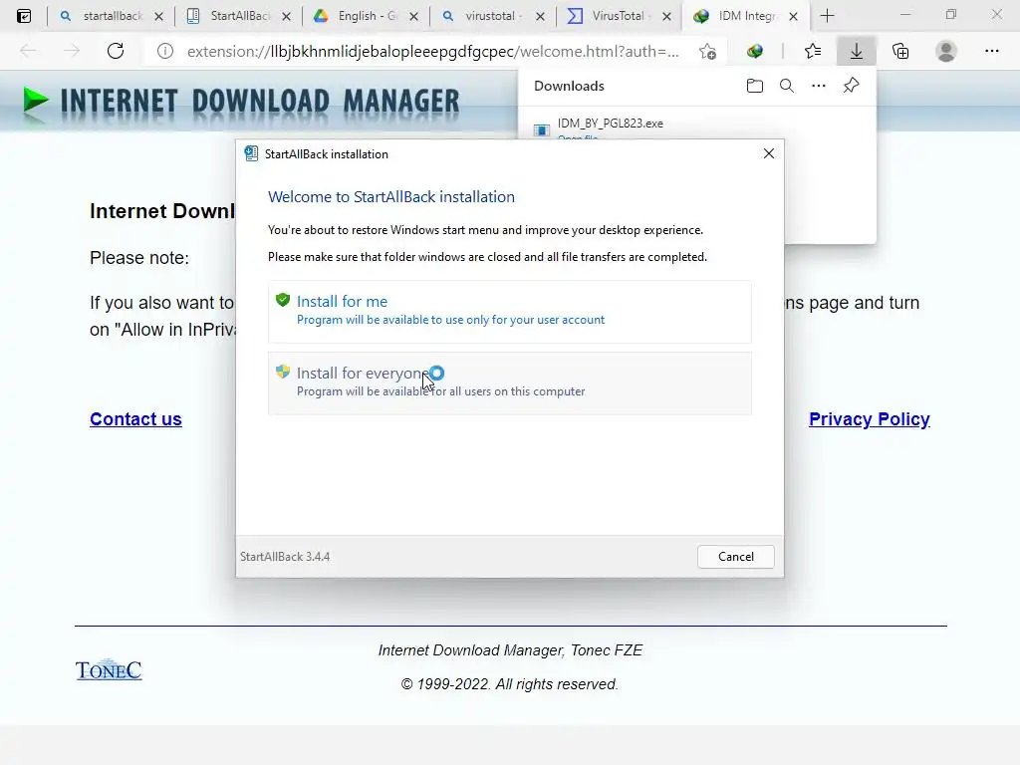
Task: View site information icon in the address bar
Action: [x=165, y=51]
